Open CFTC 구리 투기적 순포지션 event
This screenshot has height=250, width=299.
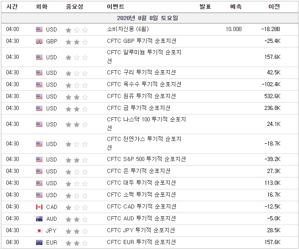click(142, 73)
